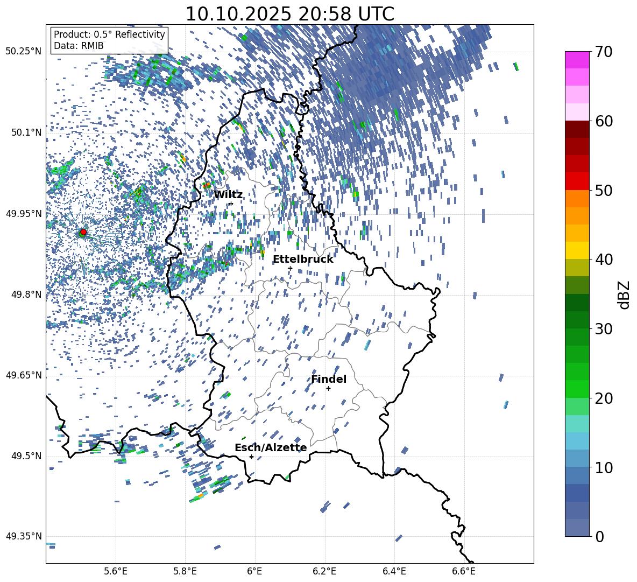Viewport: 637px width, 582px height.
Task: Click the Ettelbruck city label
Action: (x=303, y=260)
